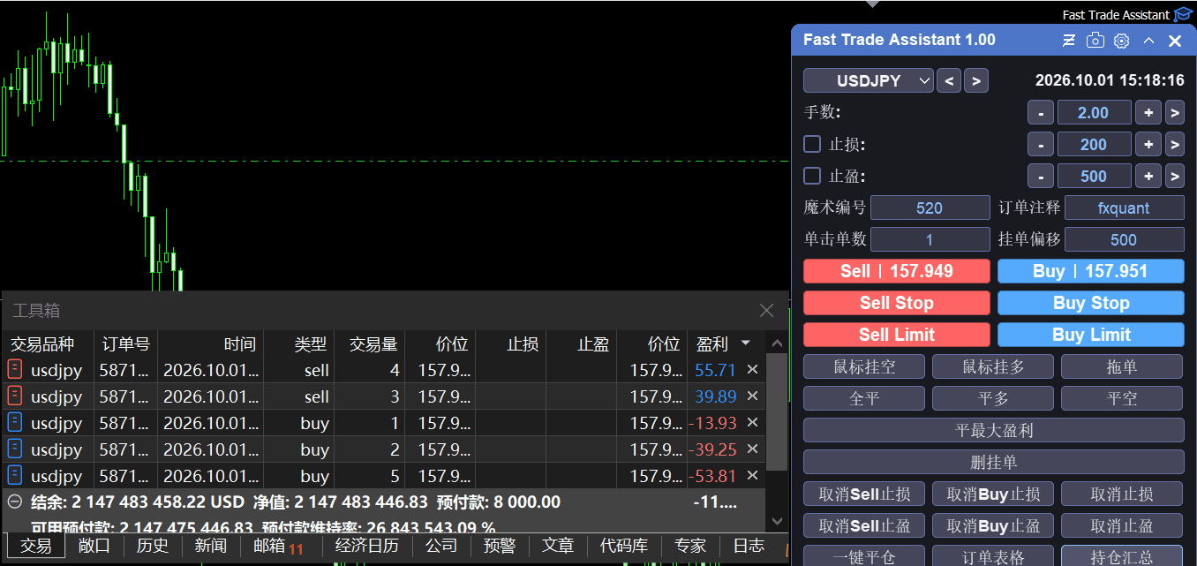Sell at 157.949
The image size is (1197, 566).
[x=897, y=271]
